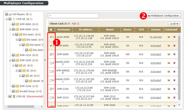Collapse the Eric-test2 tree node
The image size is (184, 110).
(x=17, y=40)
